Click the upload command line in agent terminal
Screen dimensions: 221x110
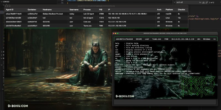pyautogui.click(x=153, y=71)
